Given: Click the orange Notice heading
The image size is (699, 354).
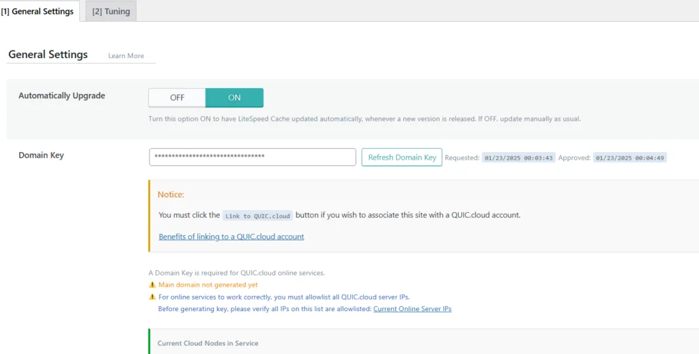Looking at the screenshot, I should [x=171, y=194].
